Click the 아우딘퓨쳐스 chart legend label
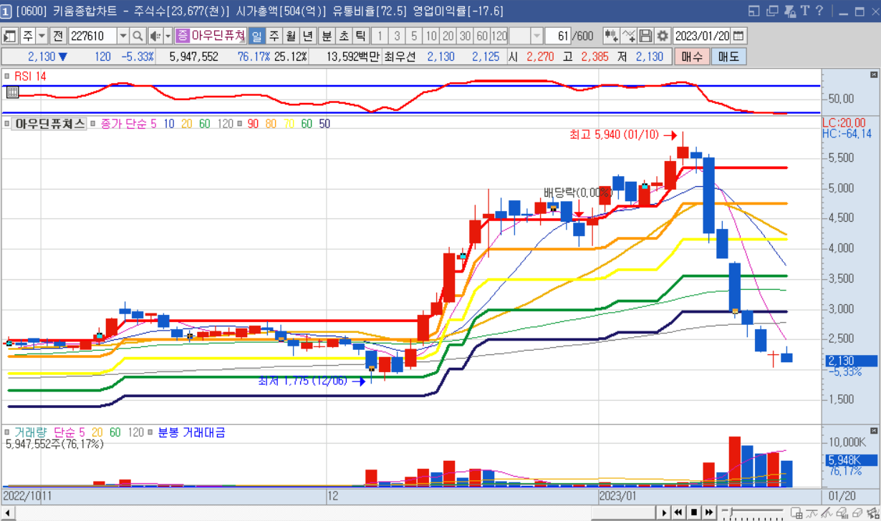The height and width of the screenshot is (521, 881). pos(49,124)
